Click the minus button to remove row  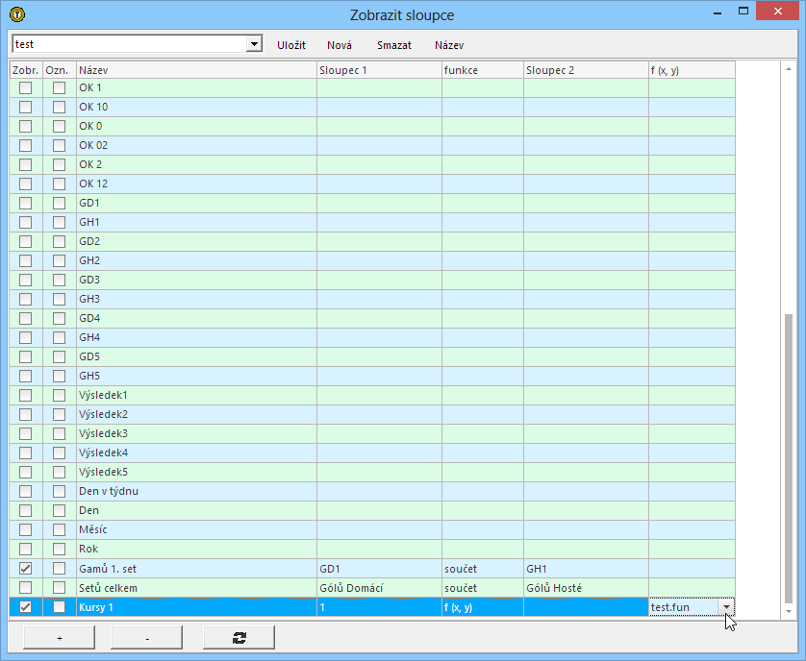146,637
